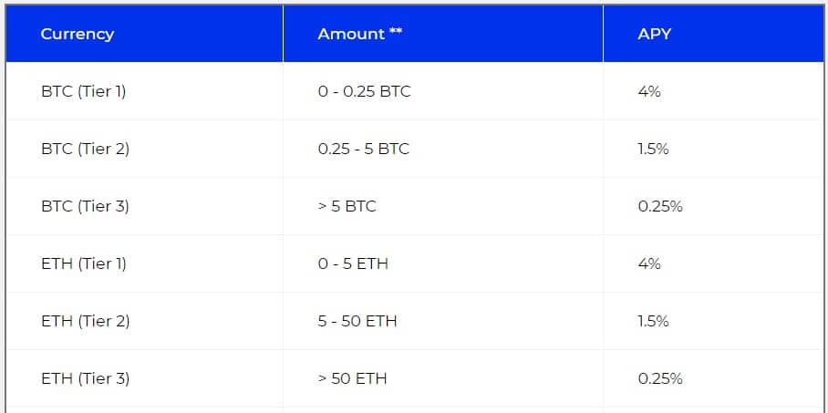The height and width of the screenshot is (413, 828).
Task: Select the BTC (Tier 3) currency cell
Action: pyautogui.click(x=86, y=206)
